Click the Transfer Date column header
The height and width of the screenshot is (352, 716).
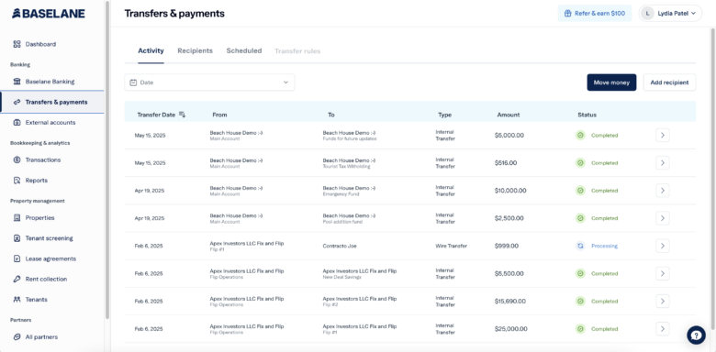tap(156, 115)
